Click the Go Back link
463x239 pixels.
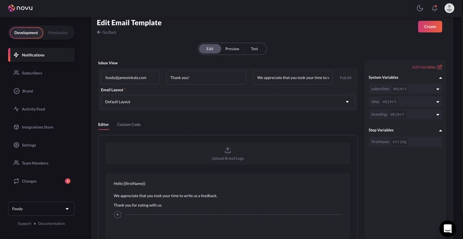106,32
